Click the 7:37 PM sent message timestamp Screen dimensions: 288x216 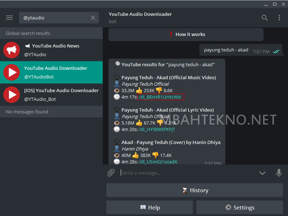coord(261,52)
